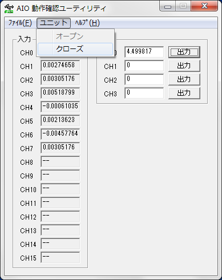This screenshot has height=280, width=222.
Task: Select the オープン menu entry
Action: (x=75, y=36)
